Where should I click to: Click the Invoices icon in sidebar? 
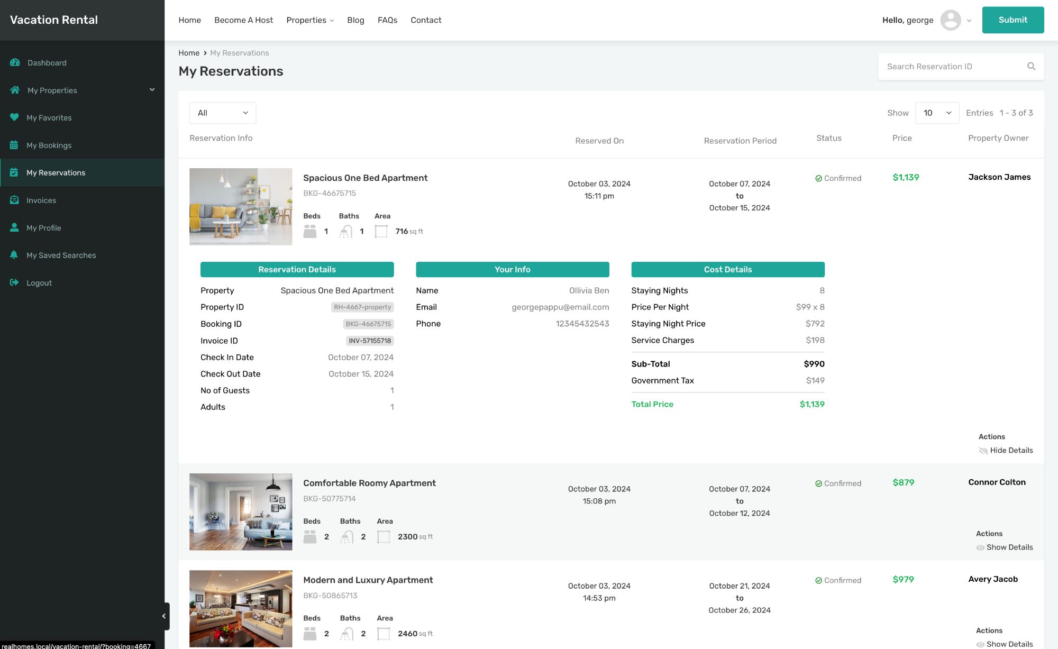click(14, 200)
